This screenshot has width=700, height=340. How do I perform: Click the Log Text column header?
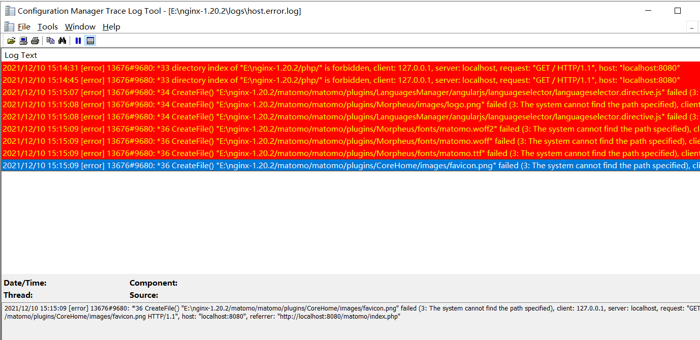tap(20, 55)
